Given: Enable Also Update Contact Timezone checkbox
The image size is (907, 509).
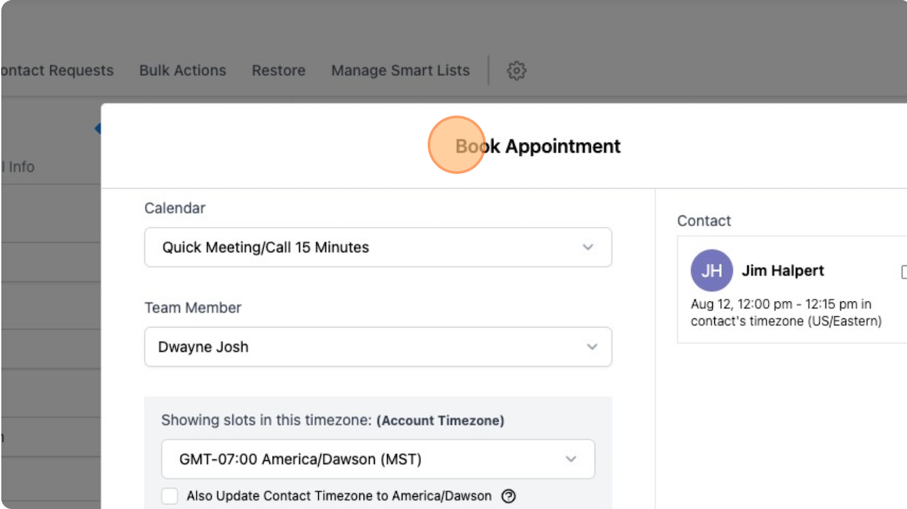Looking at the screenshot, I should point(170,496).
